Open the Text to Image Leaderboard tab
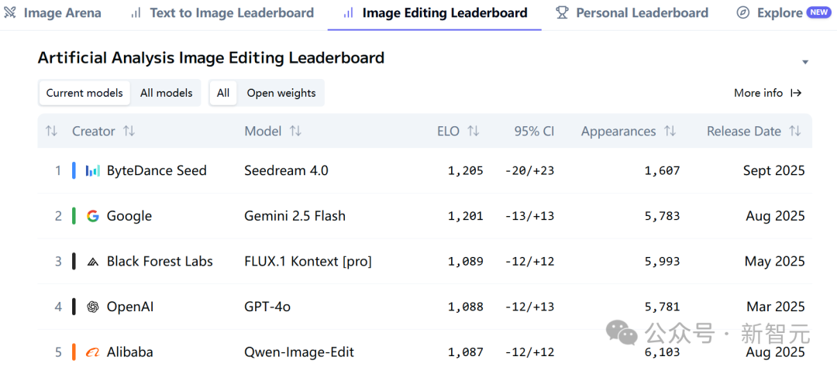This screenshot has width=837, height=367. tap(222, 13)
